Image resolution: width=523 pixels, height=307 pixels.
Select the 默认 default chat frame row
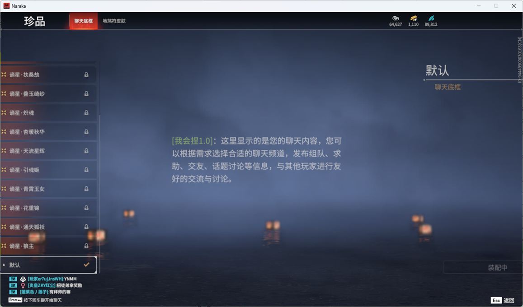(48, 265)
